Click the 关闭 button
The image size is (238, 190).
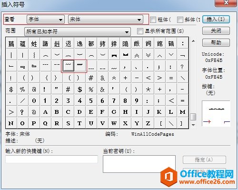click(216, 30)
